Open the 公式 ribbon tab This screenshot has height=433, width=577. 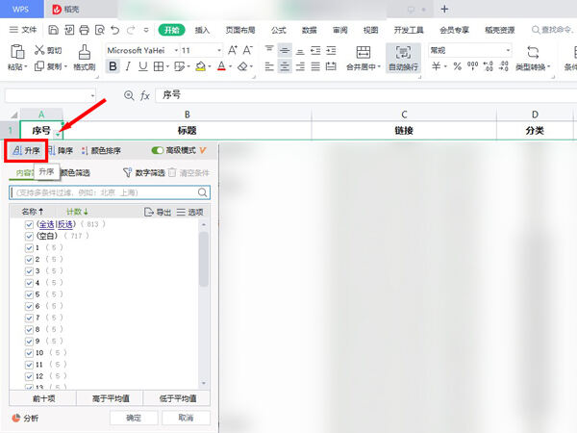point(279,31)
